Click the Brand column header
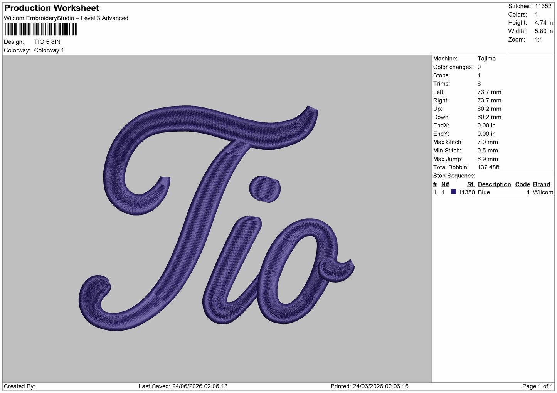 click(542, 184)
